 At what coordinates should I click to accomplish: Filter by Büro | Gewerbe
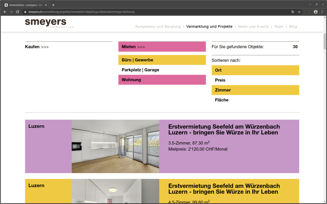[162, 60]
